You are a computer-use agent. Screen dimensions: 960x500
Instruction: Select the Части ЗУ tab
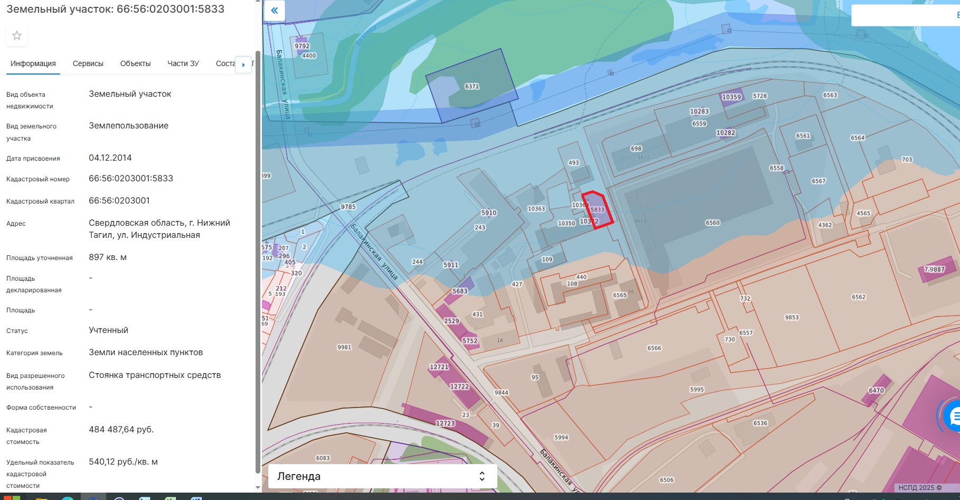tap(183, 63)
